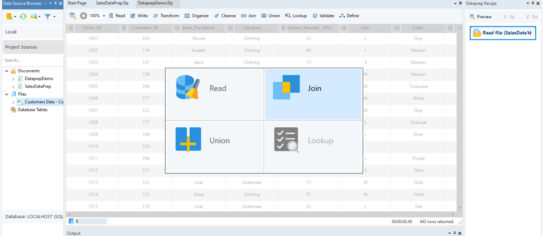Select the Union tile with plus icon

pos(215,146)
